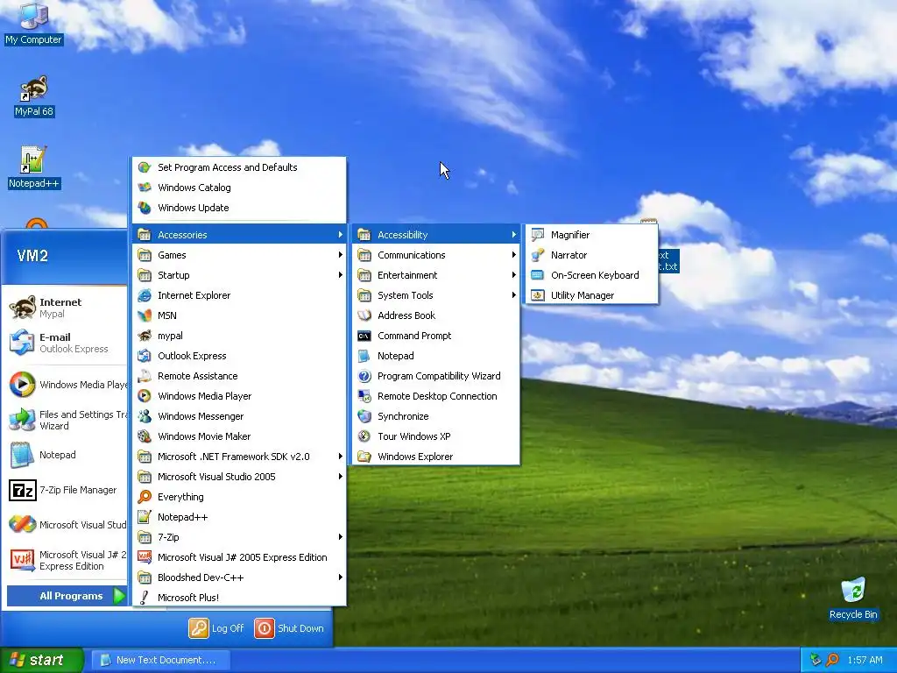Click the MSN butterfly icon
This screenshot has width=897, height=673.
(145, 315)
